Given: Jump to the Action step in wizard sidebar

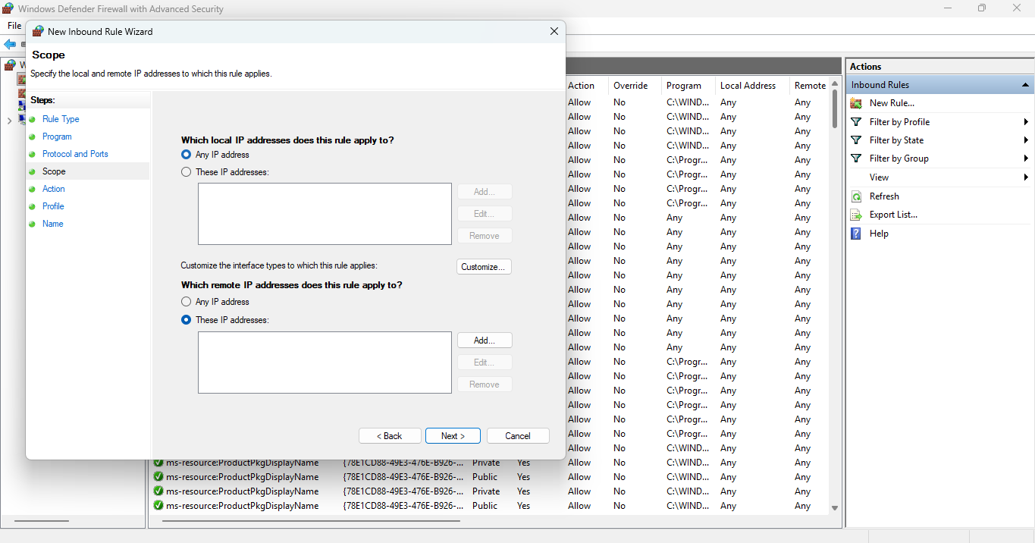Looking at the screenshot, I should [x=54, y=189].
